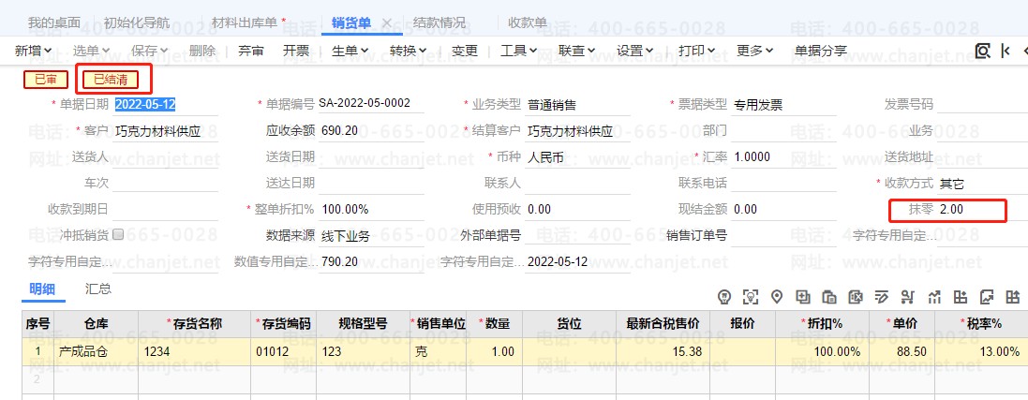1028x400 pixels.
Task: Click the 变更 button
Action: (x=465, y=51)
